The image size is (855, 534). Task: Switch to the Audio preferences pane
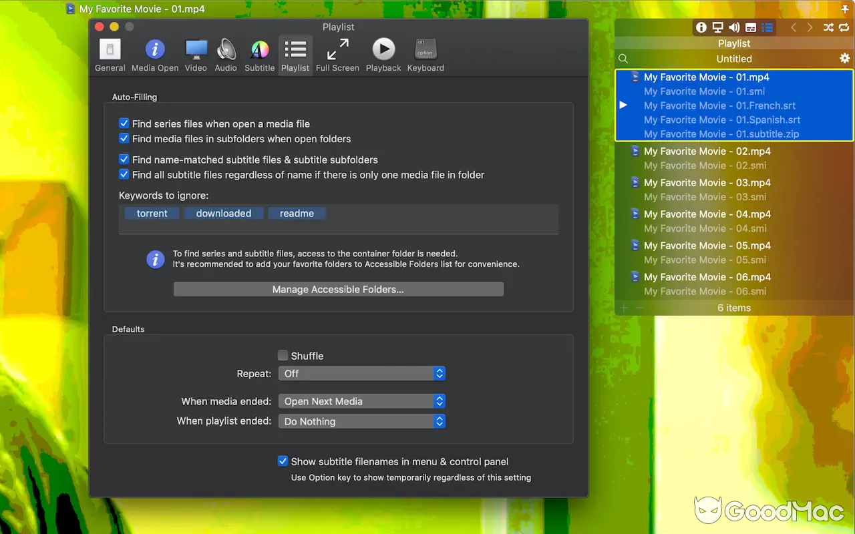[226, 53]
